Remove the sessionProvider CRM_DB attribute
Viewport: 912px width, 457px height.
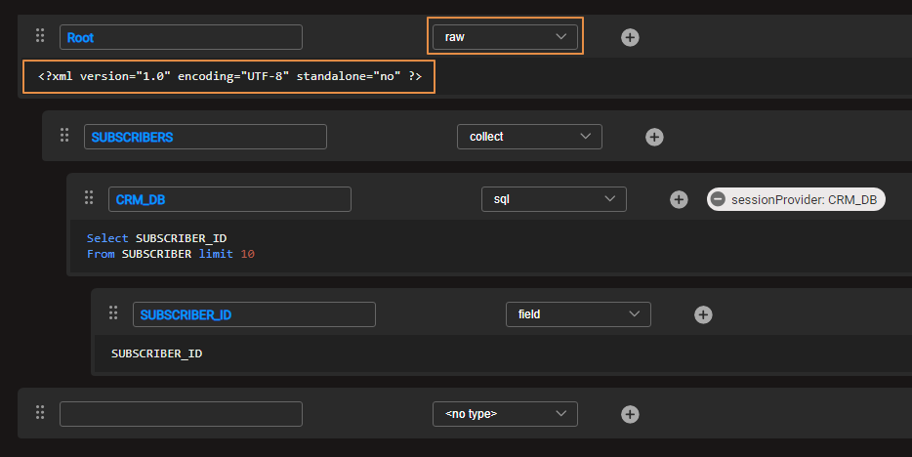(718, 199)
